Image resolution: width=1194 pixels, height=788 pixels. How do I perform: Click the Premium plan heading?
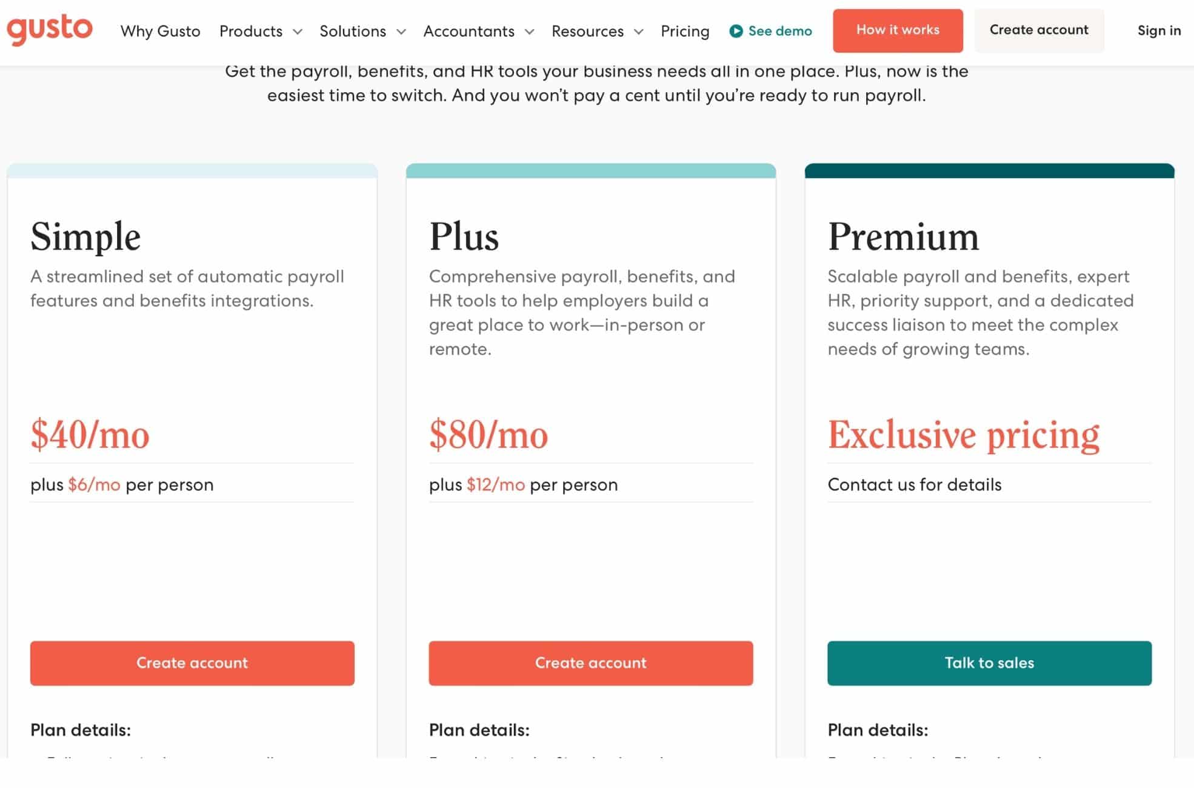(x=904, y=236)
